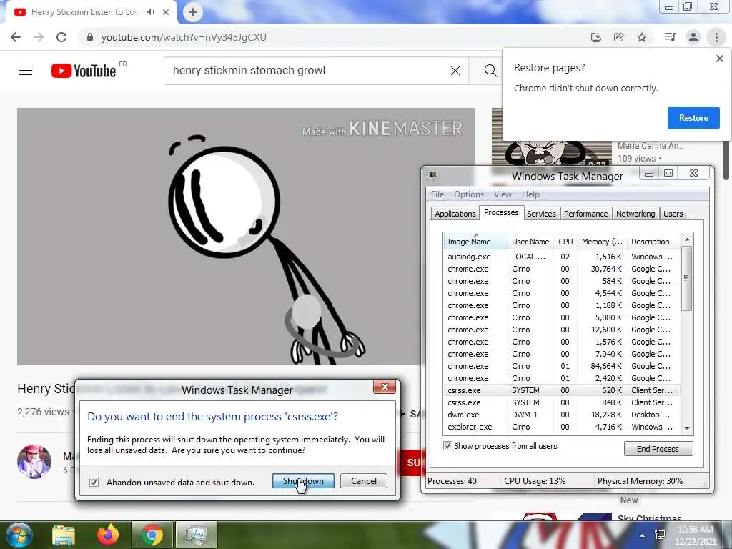Click the YouTube logo
Viewport: 732px width, 549px height.
(x=84, y=71)
